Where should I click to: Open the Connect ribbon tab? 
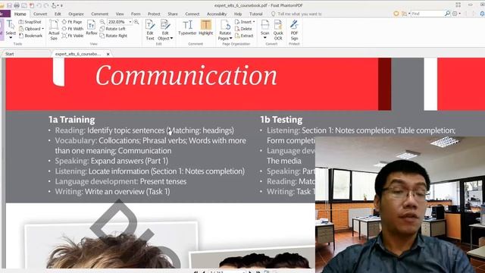click(x=192, y=14)
